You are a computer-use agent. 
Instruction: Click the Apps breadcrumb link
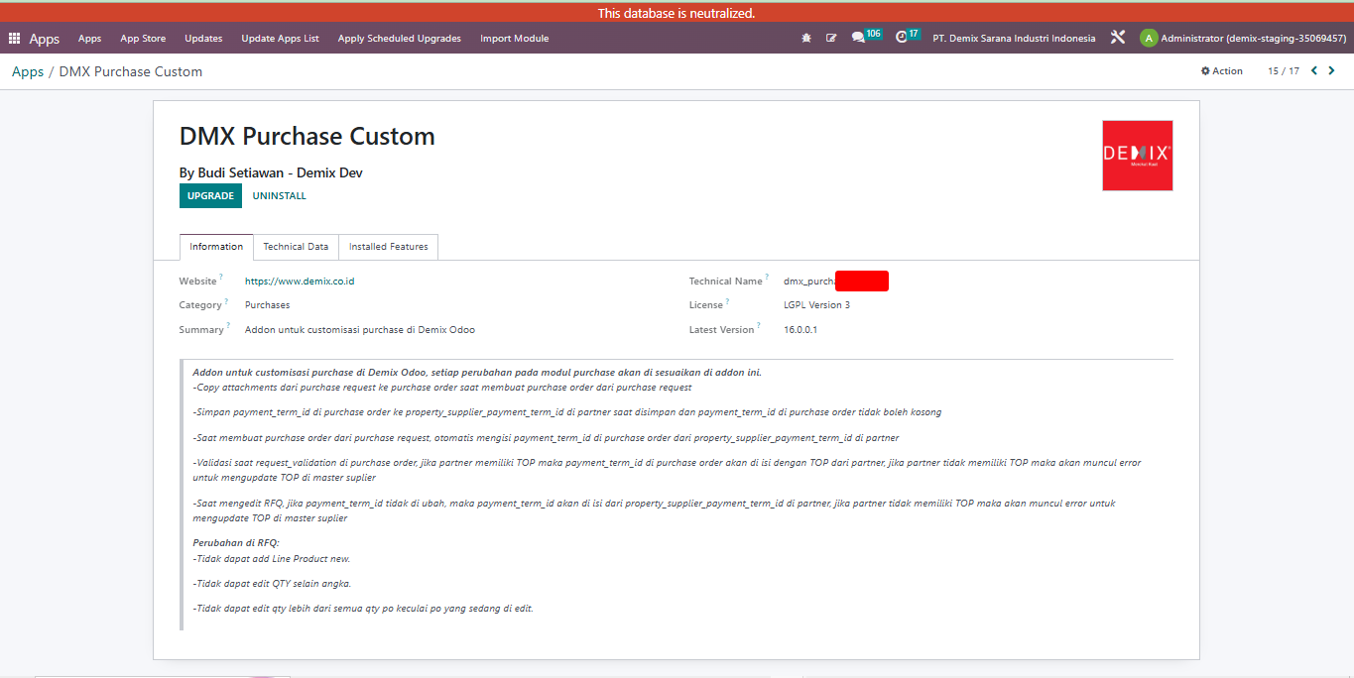coord(28,71)
